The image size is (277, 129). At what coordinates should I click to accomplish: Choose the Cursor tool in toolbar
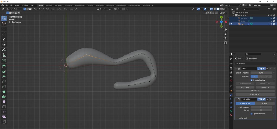click(x=4, y=23)
